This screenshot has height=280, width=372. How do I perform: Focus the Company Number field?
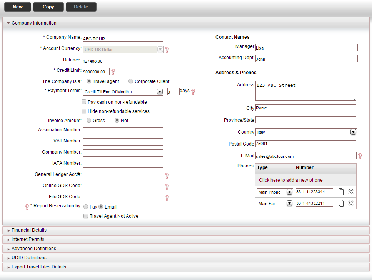(x=123, y=153)
